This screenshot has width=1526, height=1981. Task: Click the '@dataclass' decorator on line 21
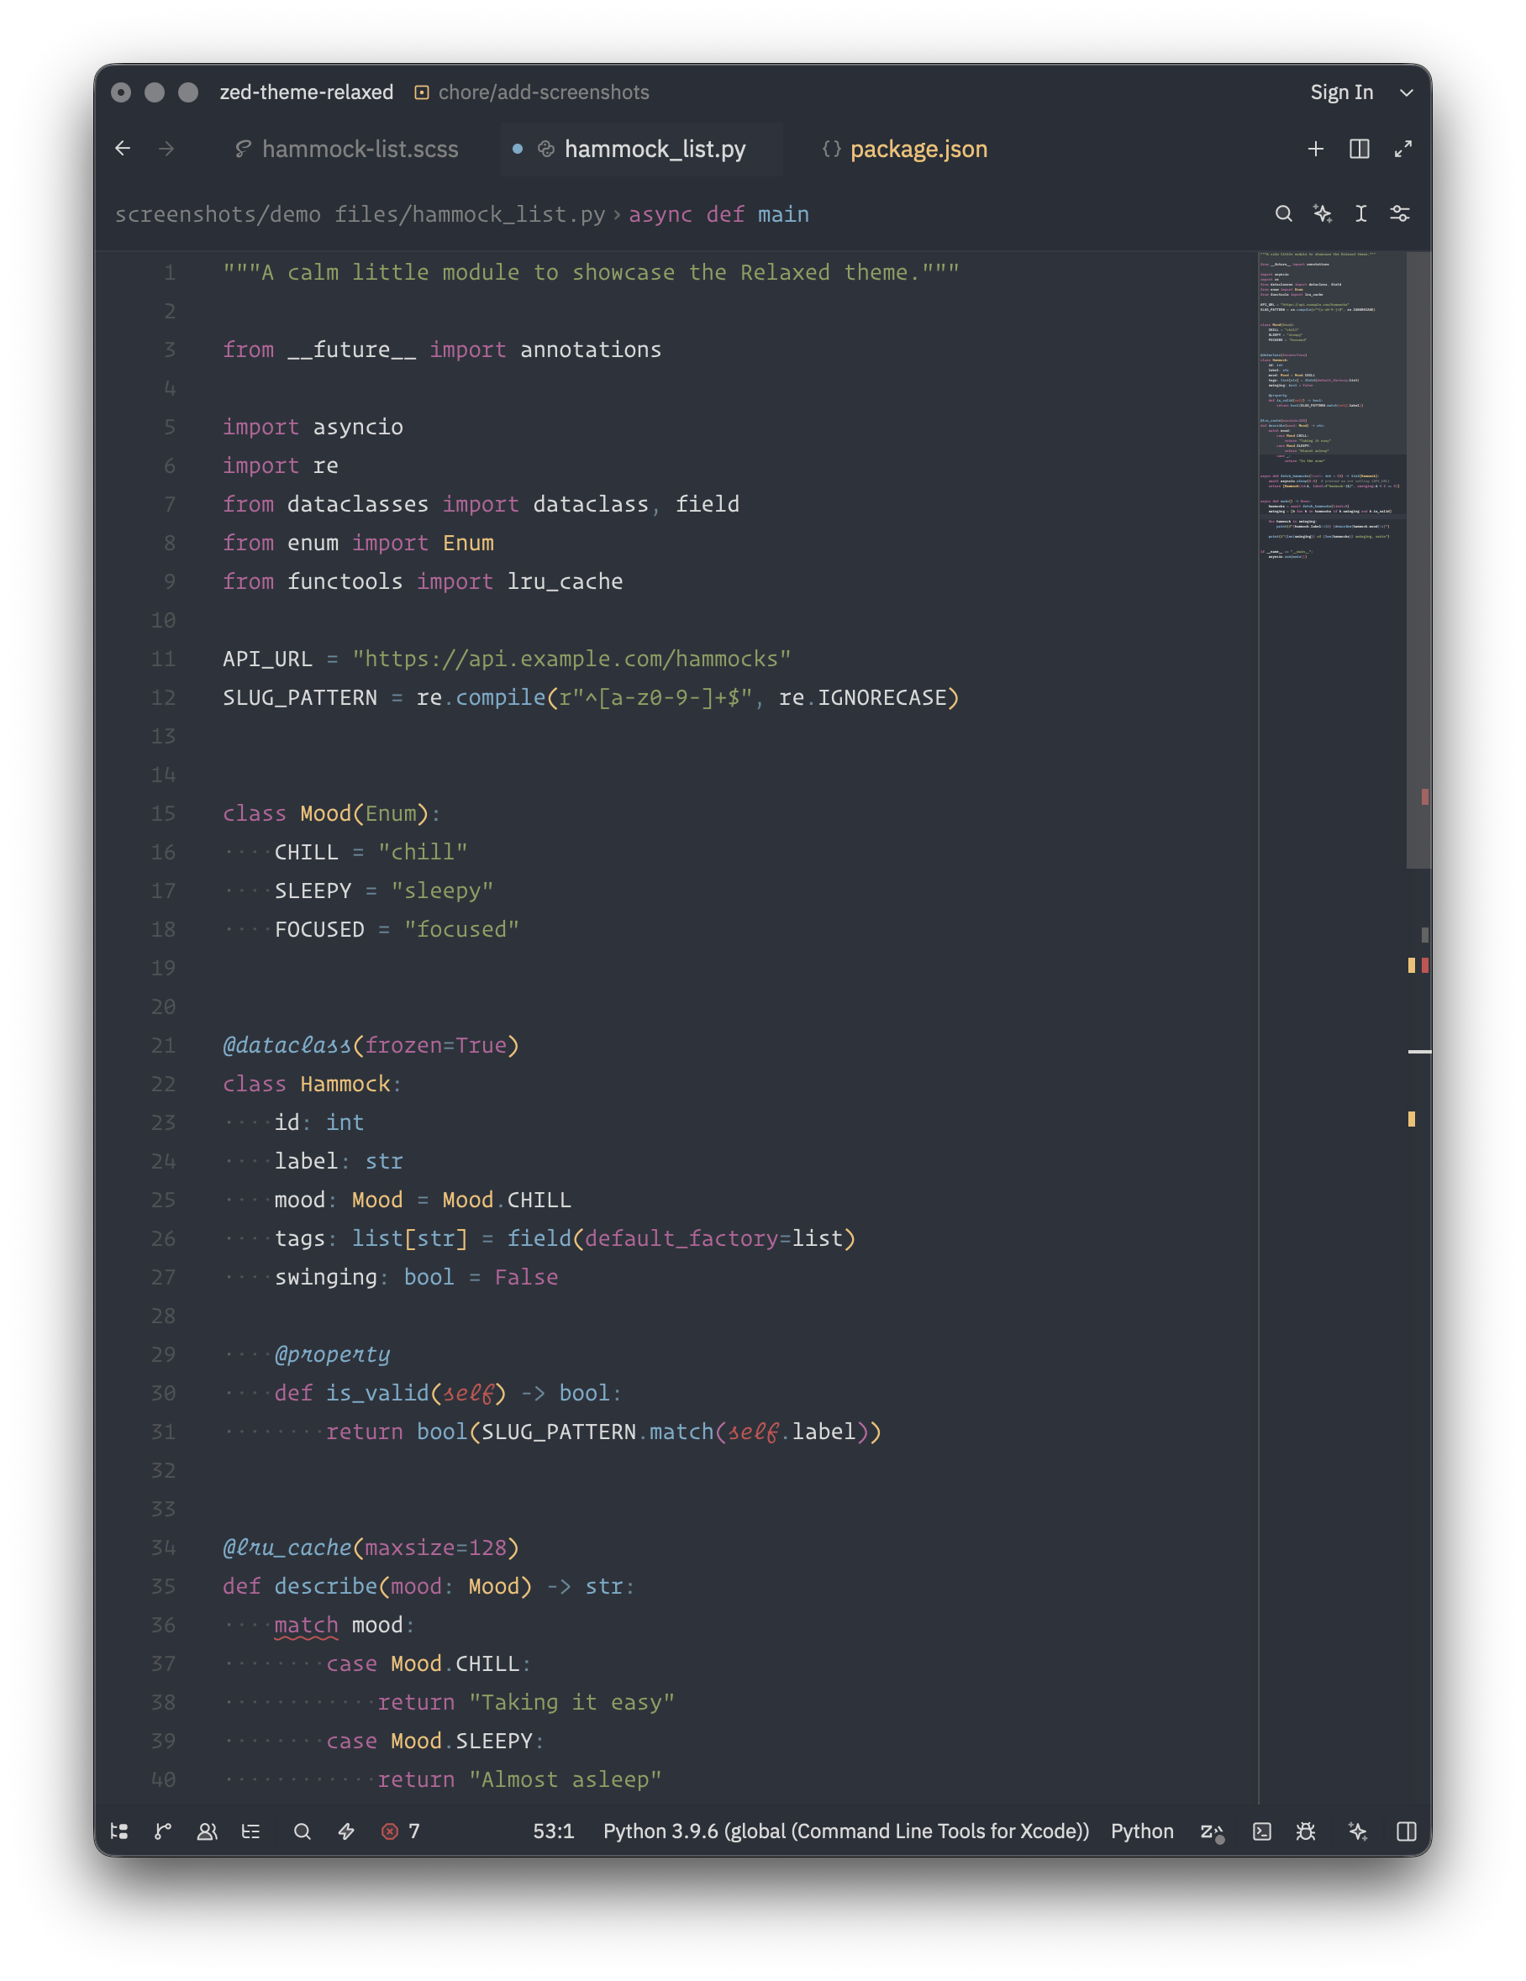pos(287,1045)
